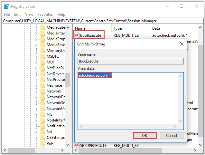Viewport: 205px width, 155px height.
Task: Expand the MSDTC key chevron
Action: pos(36,57)
